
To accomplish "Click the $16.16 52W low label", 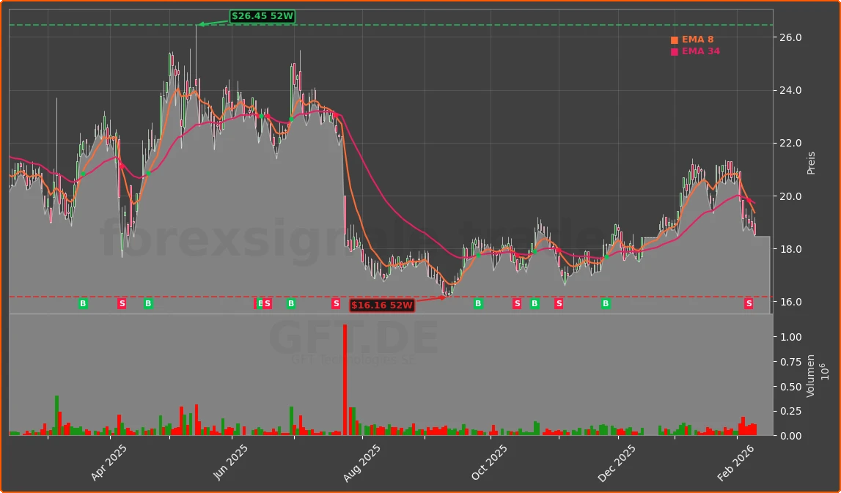I will point(382,305).
